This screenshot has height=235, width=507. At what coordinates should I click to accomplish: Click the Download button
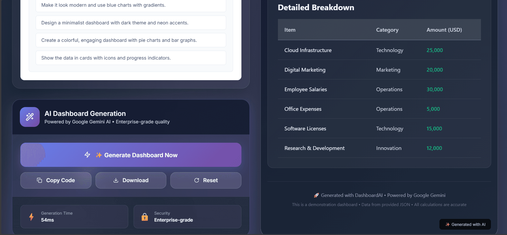[x=131, y=180]
